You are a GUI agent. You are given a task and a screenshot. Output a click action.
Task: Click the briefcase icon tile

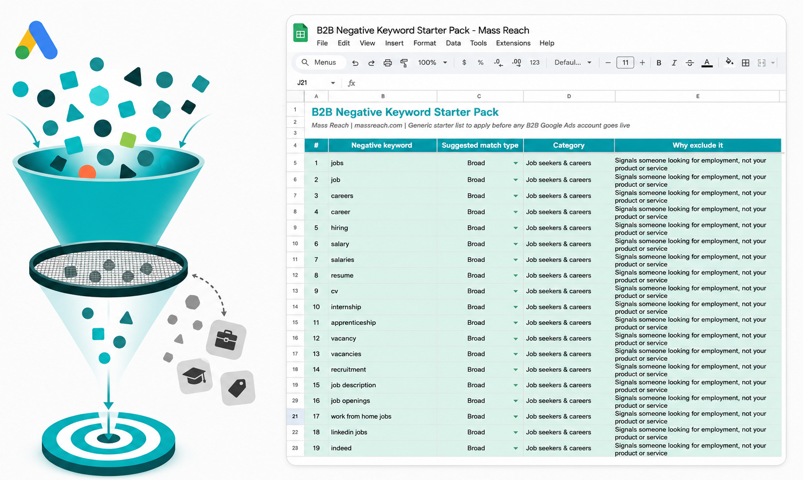tap(226, 340)
